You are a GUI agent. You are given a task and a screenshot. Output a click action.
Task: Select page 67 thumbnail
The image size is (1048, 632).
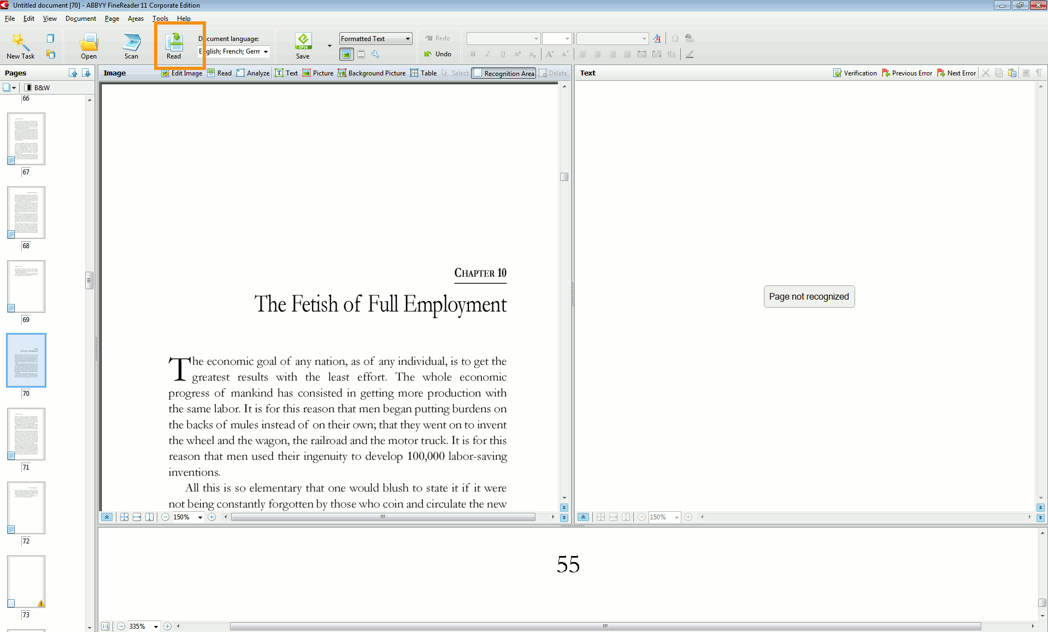26,139
